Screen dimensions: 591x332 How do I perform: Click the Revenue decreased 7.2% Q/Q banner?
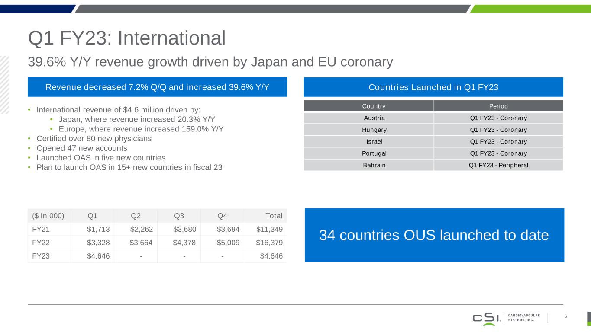157,87
